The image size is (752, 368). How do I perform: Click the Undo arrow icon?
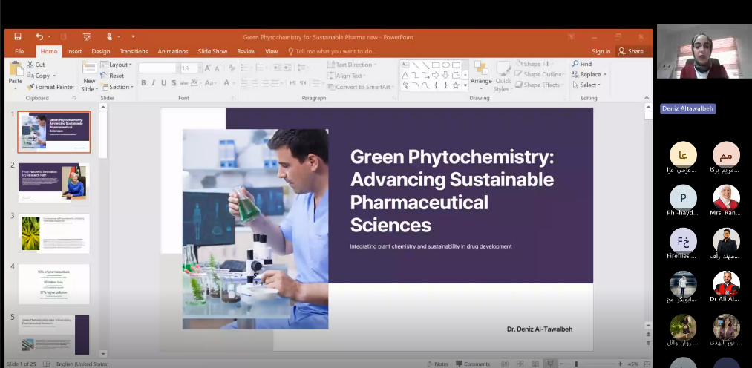point(39,36)
